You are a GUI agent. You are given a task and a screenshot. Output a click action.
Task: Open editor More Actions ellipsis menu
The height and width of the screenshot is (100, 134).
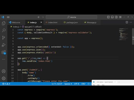coord(131,22)
